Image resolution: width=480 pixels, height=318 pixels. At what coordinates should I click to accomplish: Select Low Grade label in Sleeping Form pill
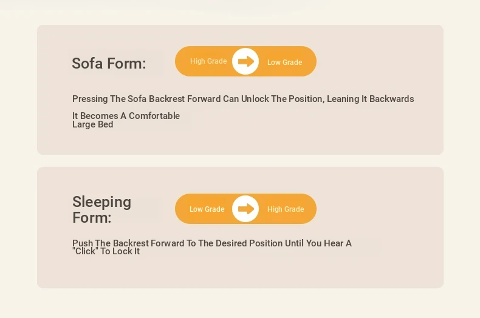tap(207, 209)
